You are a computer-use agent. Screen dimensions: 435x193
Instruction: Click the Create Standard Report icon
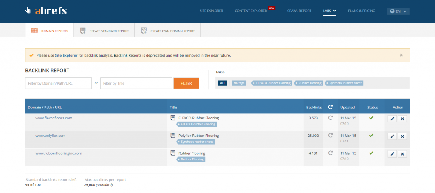coord(83,31)
